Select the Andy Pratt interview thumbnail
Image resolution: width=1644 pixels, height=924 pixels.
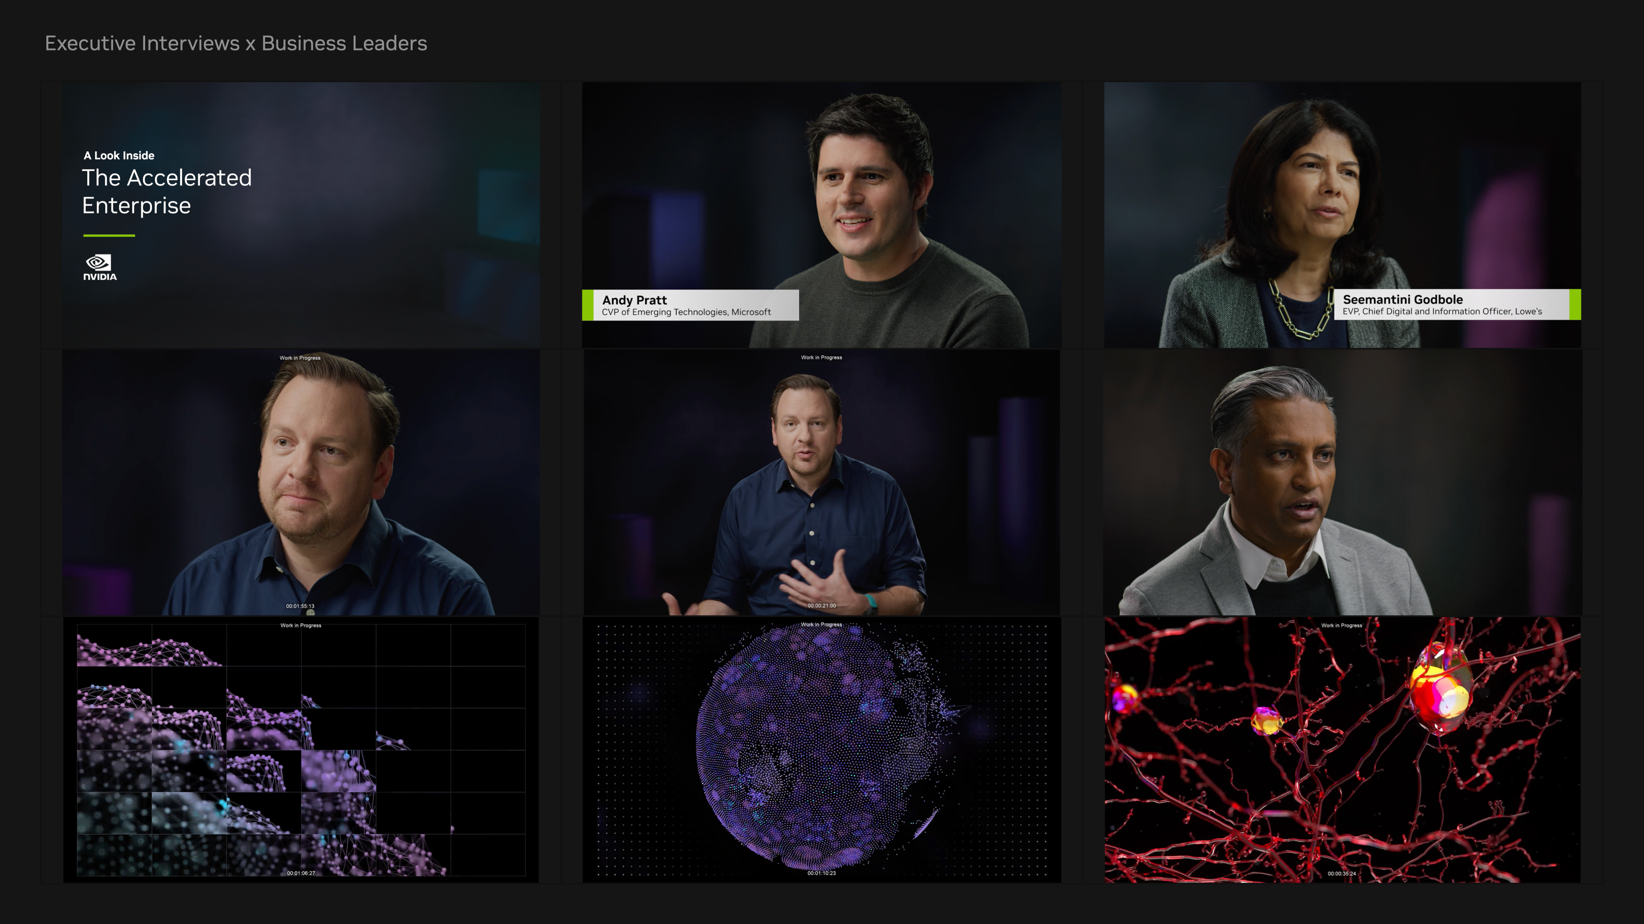click(822, 215)
